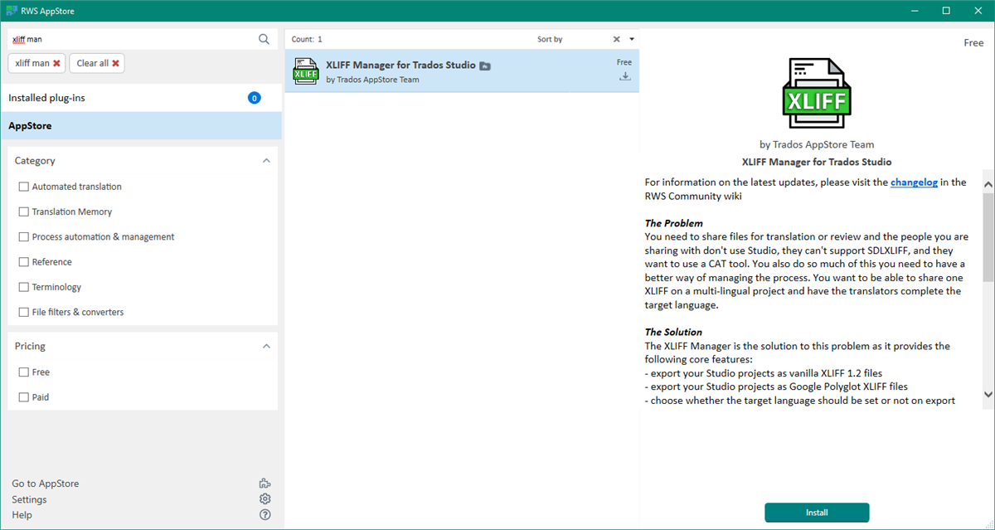Open the Sort by dropdown arrow
The image size is (995, 530).
coord(632,39)
